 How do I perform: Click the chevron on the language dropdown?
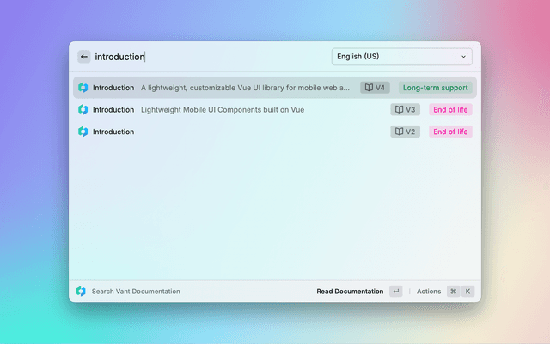[464, 57]
